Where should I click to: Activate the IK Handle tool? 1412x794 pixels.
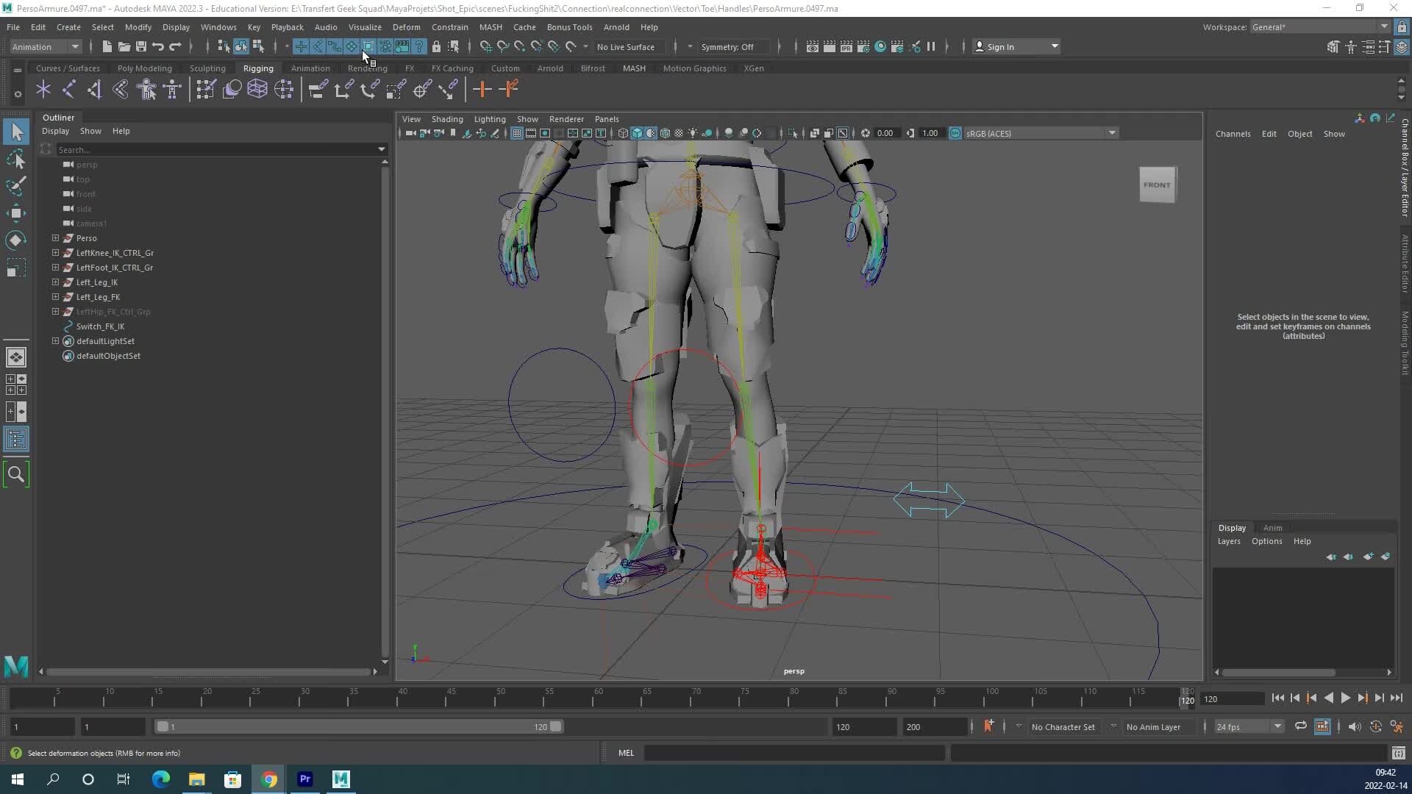[69, 89]
